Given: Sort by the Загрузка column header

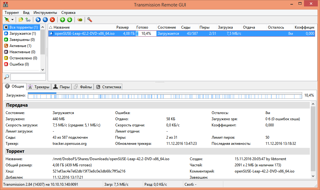Looking at the screenshot, I should 229,27.
